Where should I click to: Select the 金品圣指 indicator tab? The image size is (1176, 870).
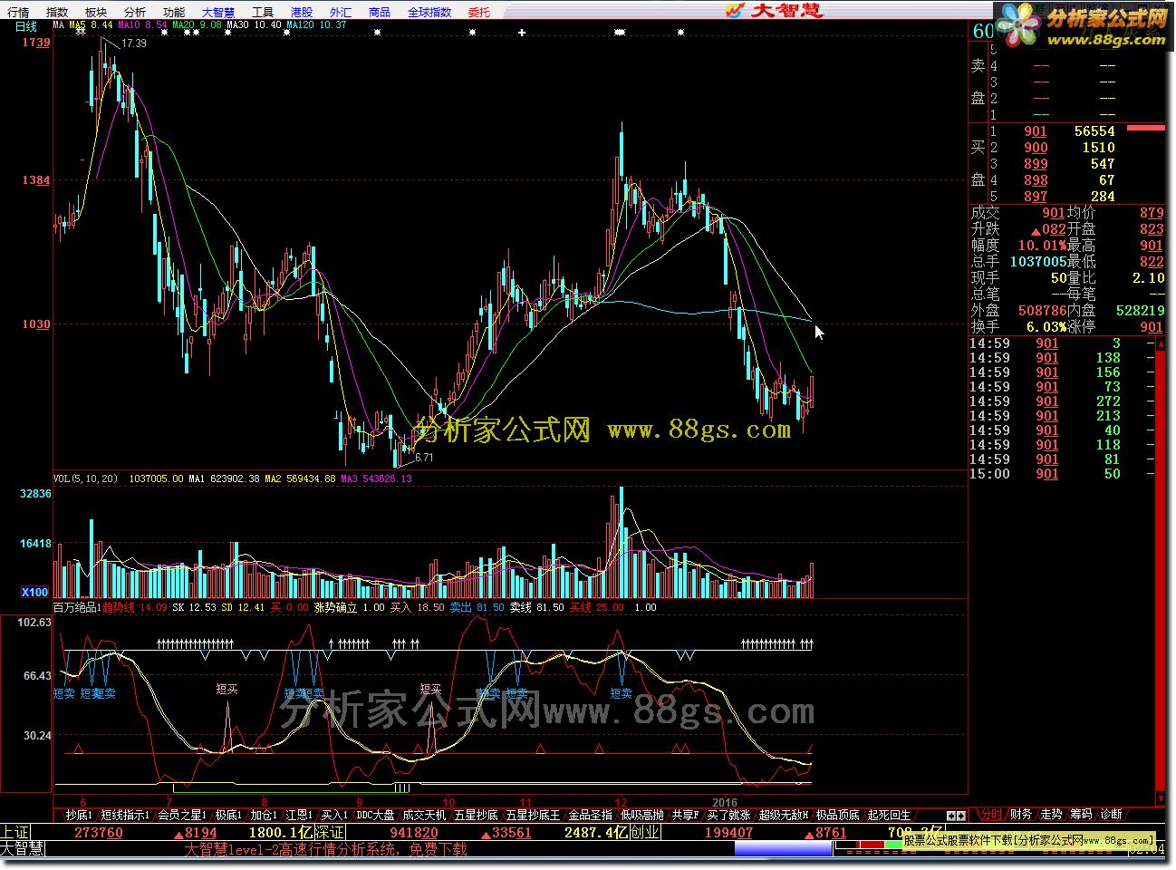click(591, 815)
